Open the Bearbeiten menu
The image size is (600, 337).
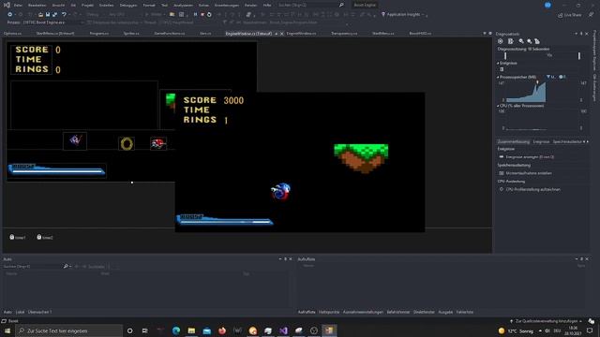[x=37, y=6]
